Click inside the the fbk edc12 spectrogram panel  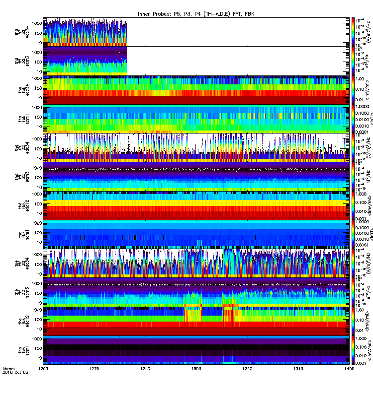(x=196, y=321)
